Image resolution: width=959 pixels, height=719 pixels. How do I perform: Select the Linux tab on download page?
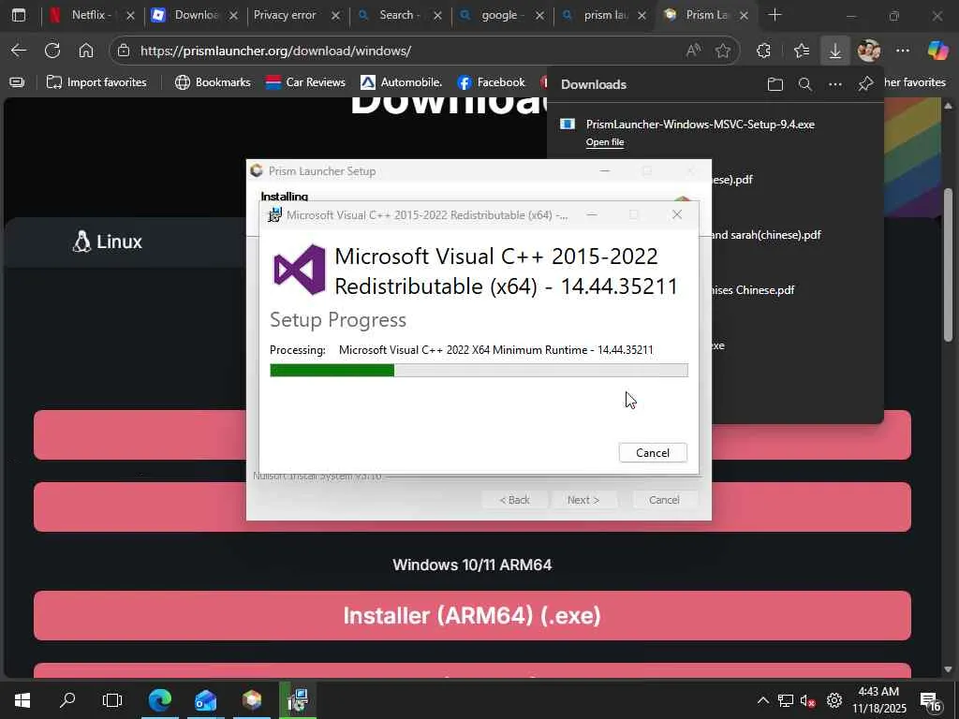(108, 242)
